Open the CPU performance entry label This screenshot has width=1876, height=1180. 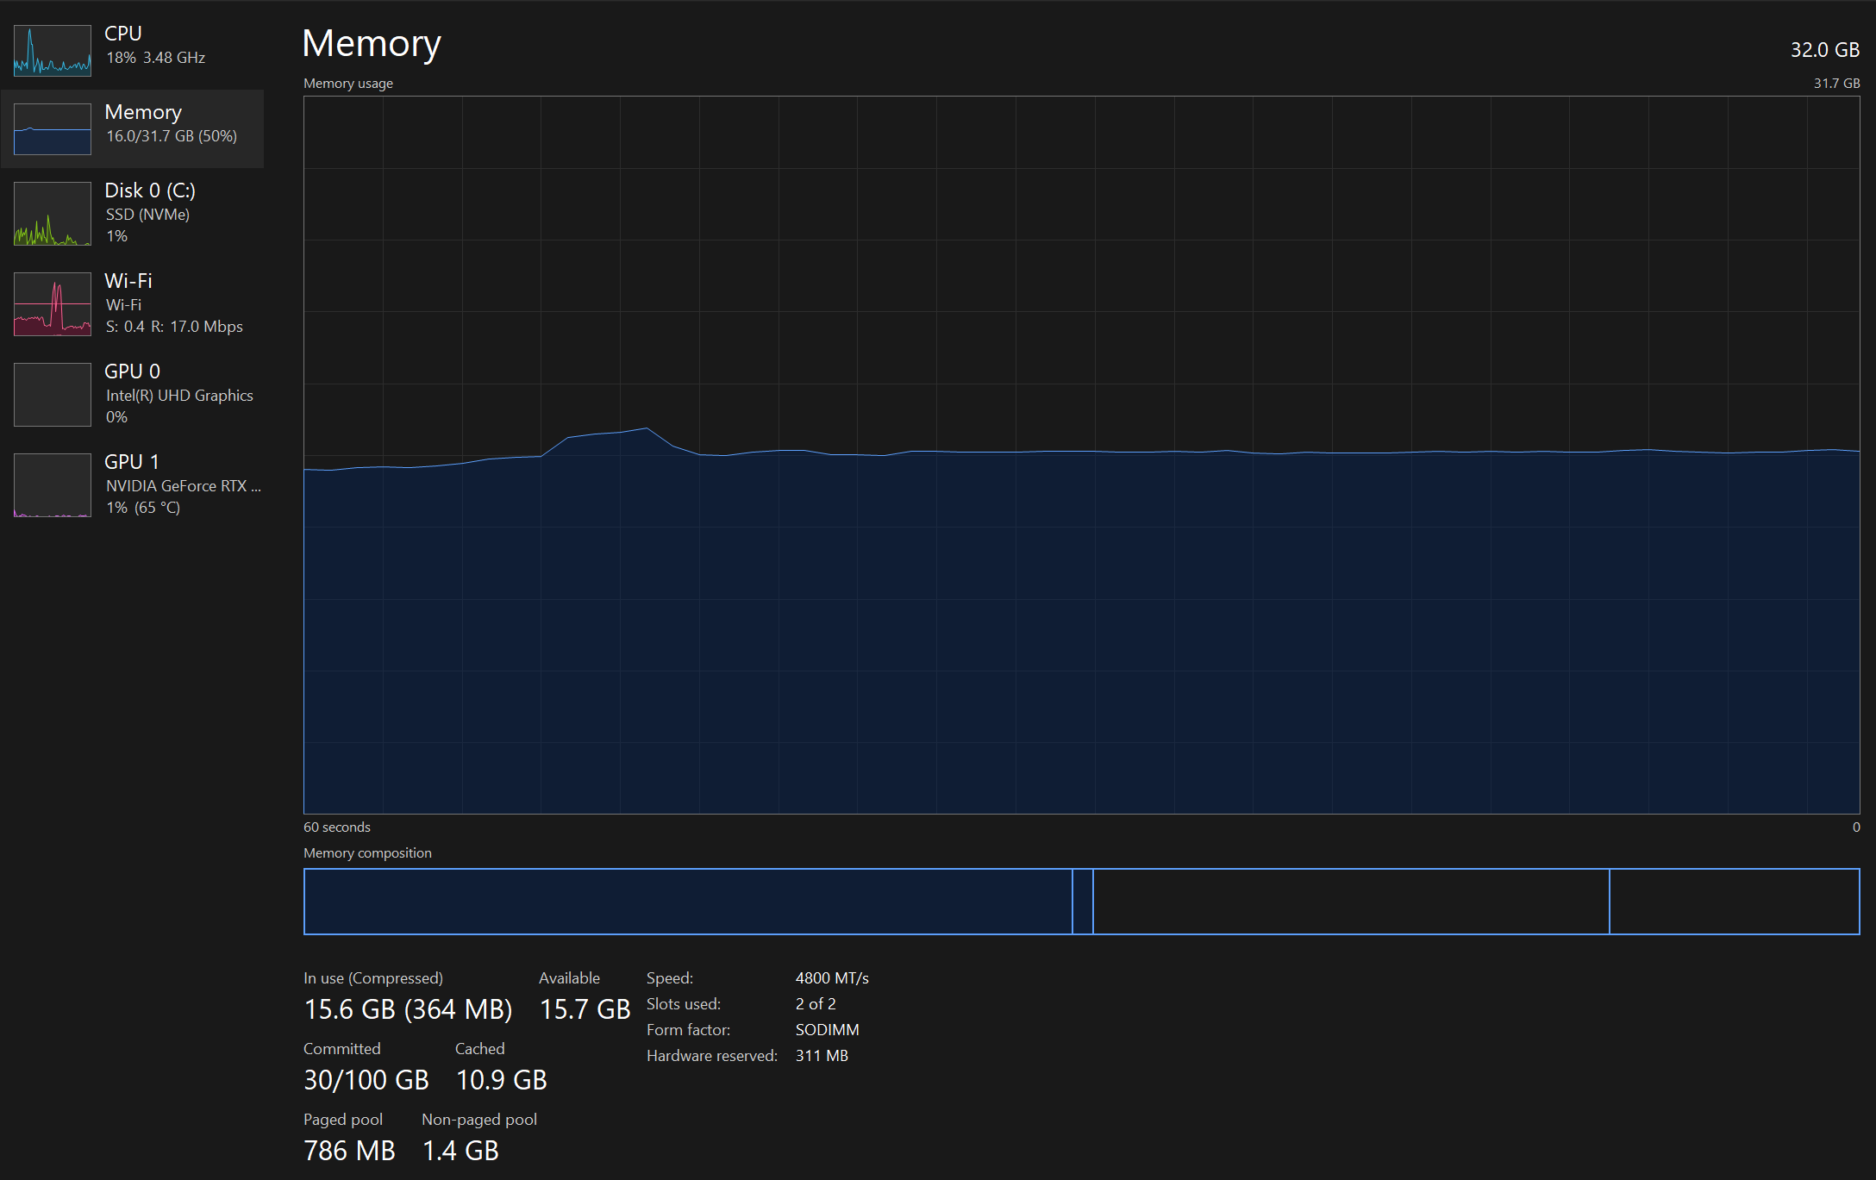pos(123,34)
